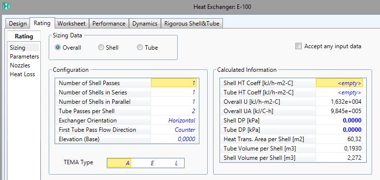This screenshot has height=180, width=380.
Task: Select TEMA Type shell cell E
Action: click(x=143, y=163)
